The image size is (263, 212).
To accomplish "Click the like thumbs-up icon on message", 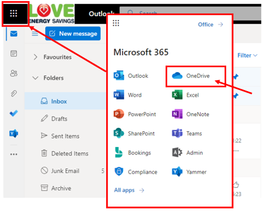I will tap(236, 185).
